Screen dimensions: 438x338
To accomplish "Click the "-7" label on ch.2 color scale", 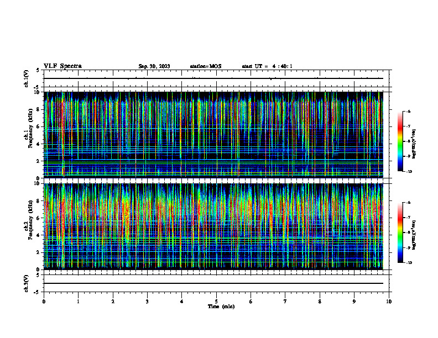I will click(x=408, y=218).
